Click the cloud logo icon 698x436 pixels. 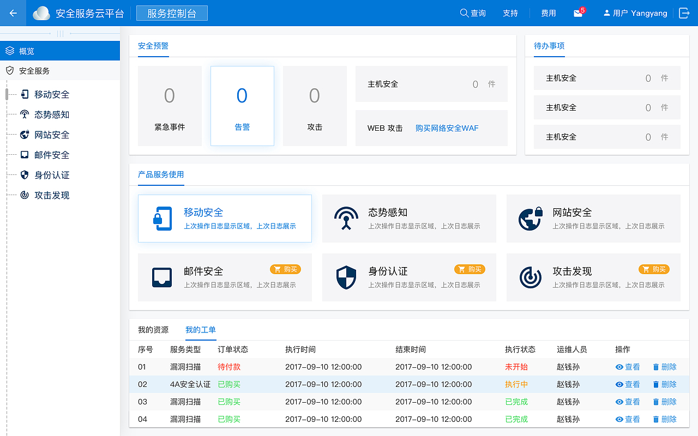click(41, 13)
